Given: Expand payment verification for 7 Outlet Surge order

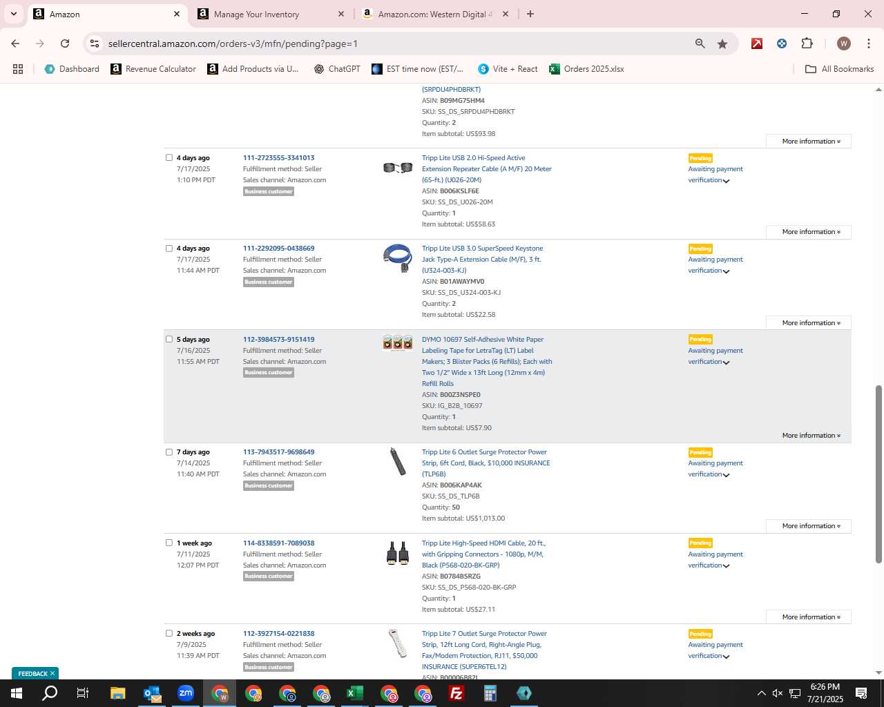Looking at the screenshot, I should [726, 657].
